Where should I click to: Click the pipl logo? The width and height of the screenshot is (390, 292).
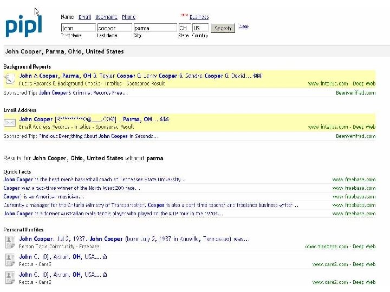pyautogui.click(x=24, y=26)
